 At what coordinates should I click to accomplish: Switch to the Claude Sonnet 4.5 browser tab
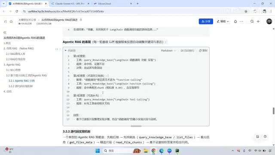coord(70,3)
